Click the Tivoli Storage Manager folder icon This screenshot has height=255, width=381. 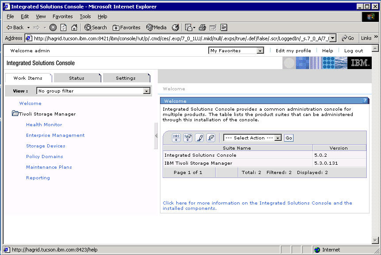point(15,113)
